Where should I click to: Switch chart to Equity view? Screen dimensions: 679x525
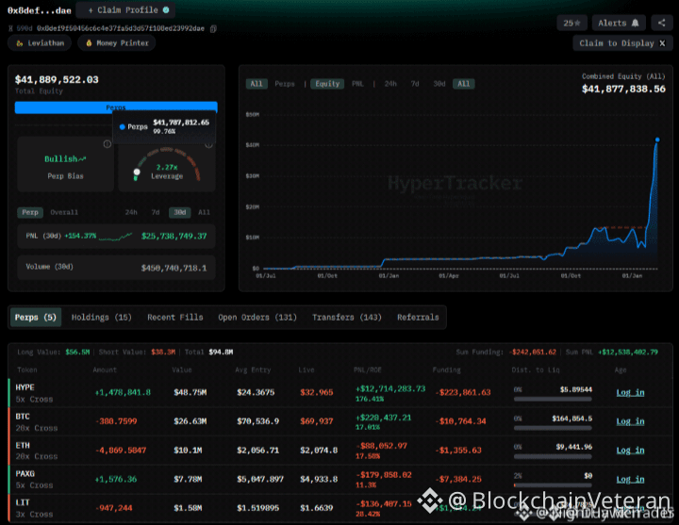point(327,84)
